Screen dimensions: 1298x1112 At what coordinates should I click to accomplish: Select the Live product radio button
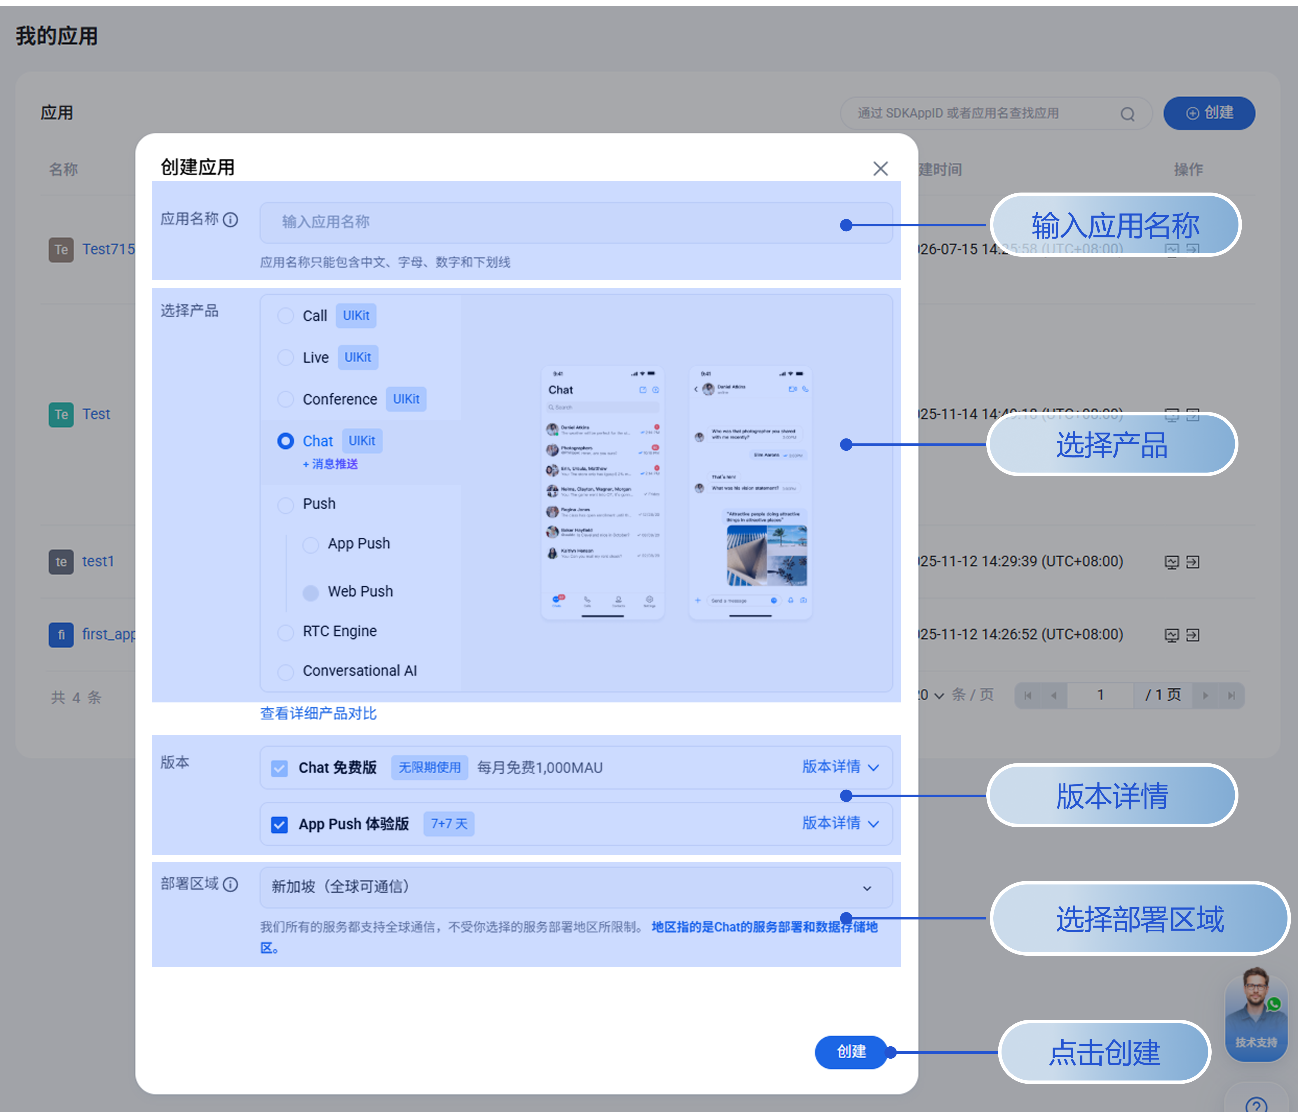(x=286, y=358)
